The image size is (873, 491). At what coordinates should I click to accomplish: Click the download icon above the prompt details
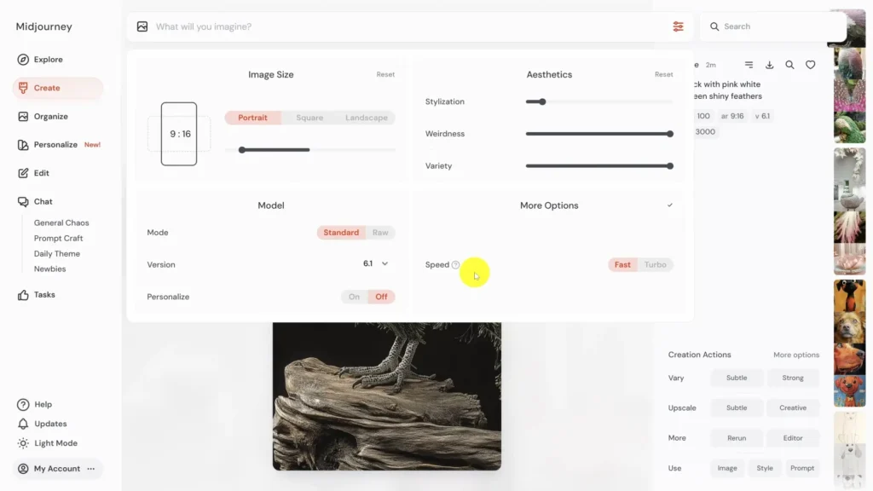click(x=770, y=65)
